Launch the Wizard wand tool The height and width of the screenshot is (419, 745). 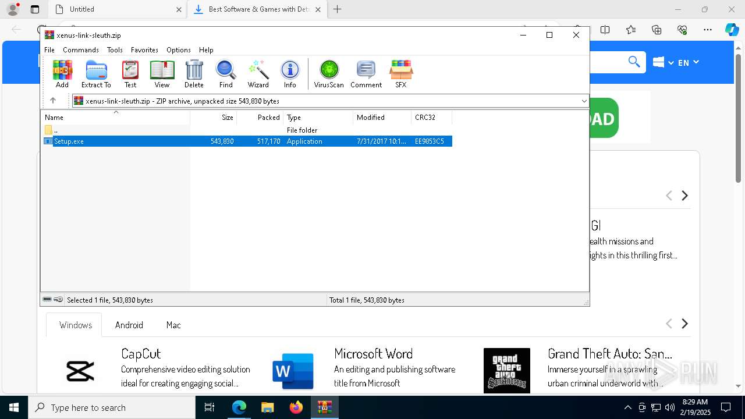coord(258,74)
